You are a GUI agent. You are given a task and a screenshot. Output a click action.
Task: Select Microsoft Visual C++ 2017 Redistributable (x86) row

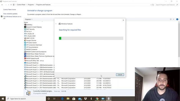68,88
